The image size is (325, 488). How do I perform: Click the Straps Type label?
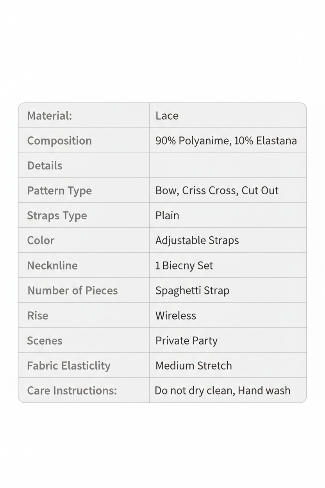(57, 216)
